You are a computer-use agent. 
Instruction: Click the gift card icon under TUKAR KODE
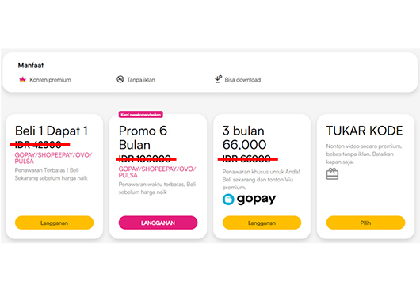point(332,173)
